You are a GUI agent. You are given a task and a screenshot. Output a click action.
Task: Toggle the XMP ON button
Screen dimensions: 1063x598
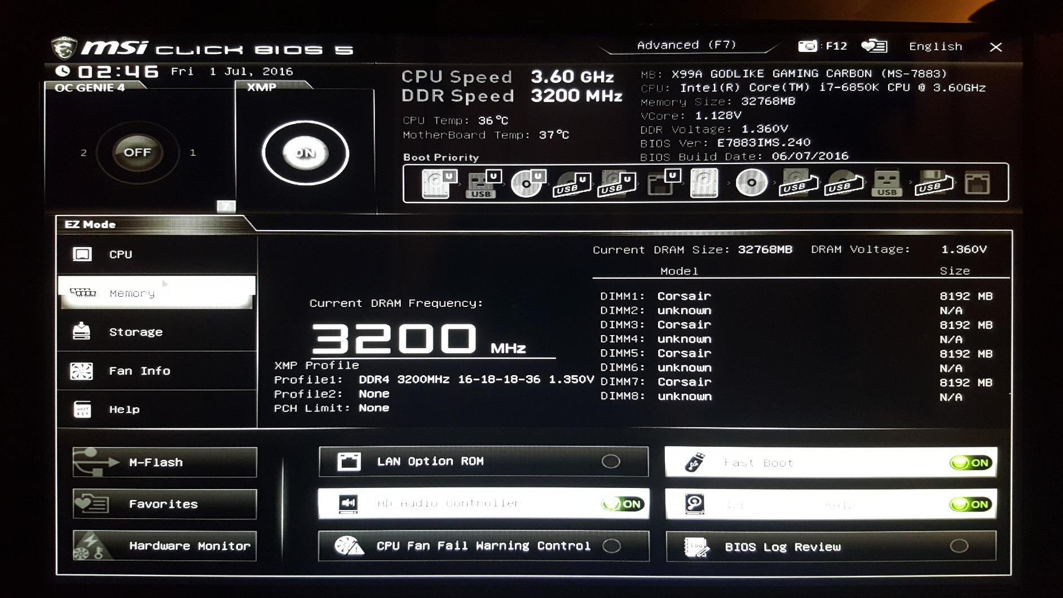pyautogui.click(x=305, y=153)
